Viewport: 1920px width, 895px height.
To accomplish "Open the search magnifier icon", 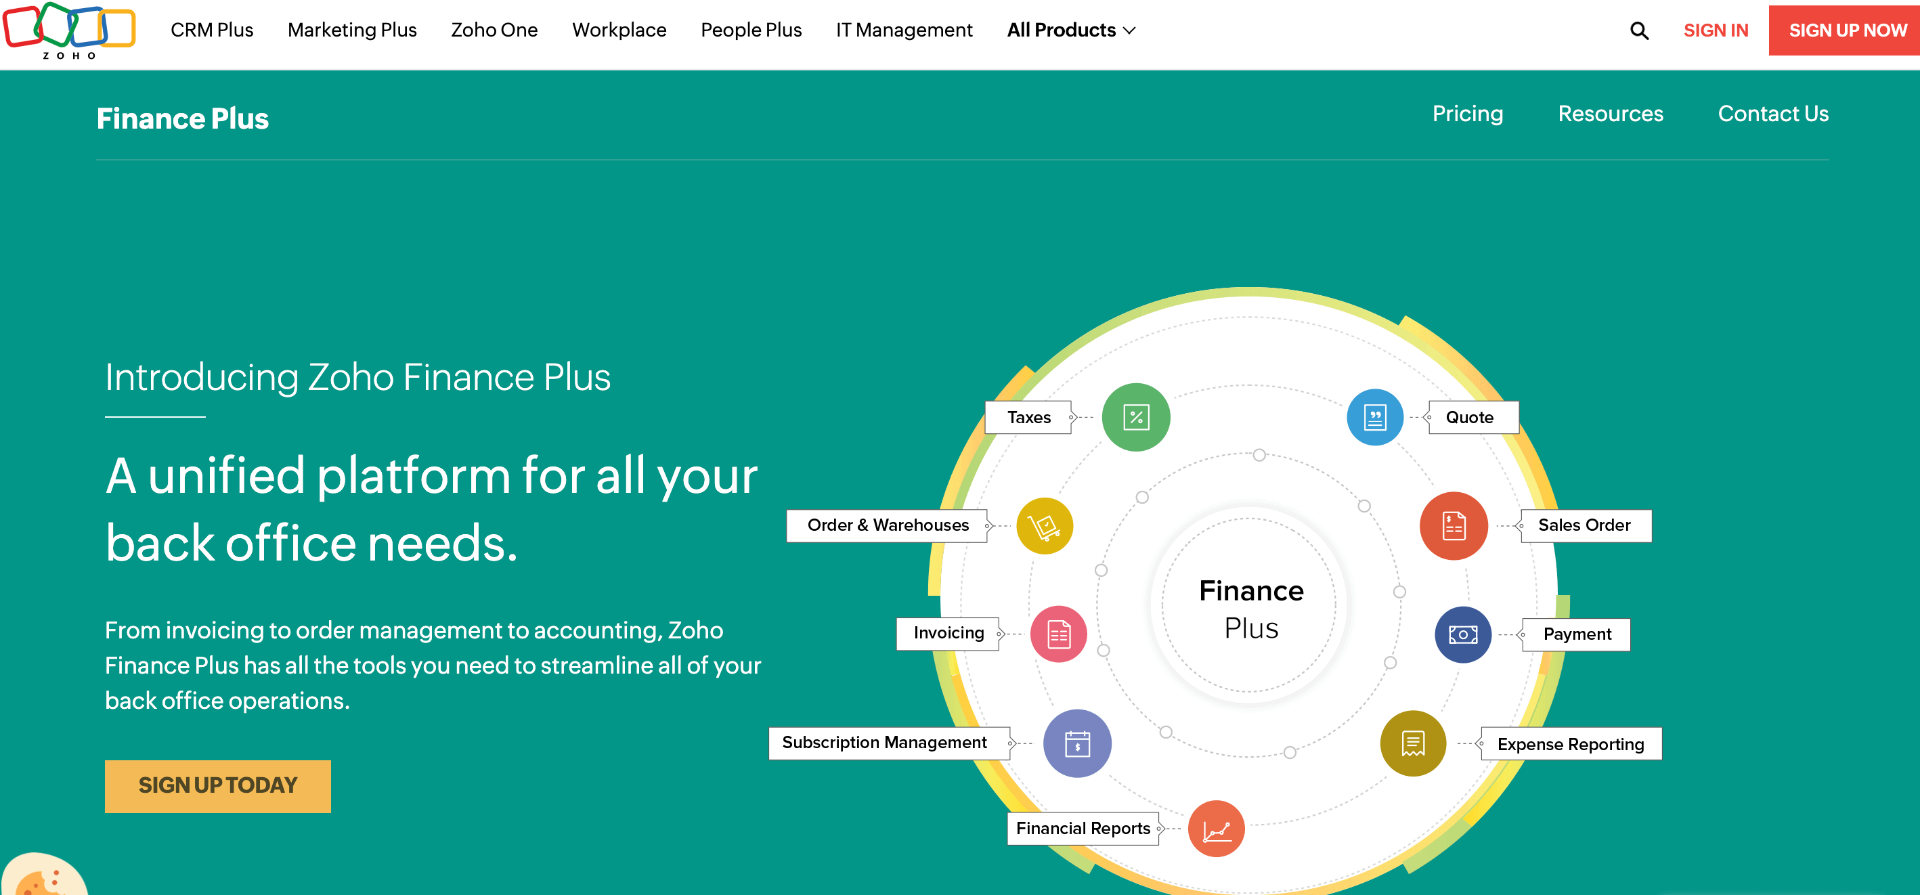I will click(1638, 30).
